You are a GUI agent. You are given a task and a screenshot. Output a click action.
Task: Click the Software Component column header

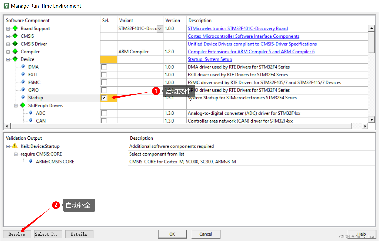tap(28, 20)
